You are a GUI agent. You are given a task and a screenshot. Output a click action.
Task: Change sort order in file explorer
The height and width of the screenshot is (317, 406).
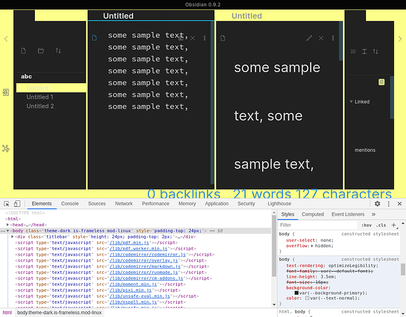point(58,51)
